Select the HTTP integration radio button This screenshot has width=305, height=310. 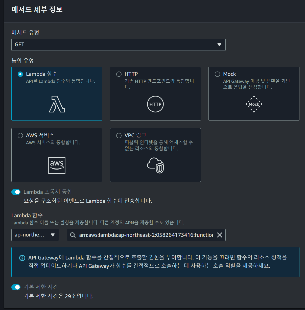(x=119, y=74)
